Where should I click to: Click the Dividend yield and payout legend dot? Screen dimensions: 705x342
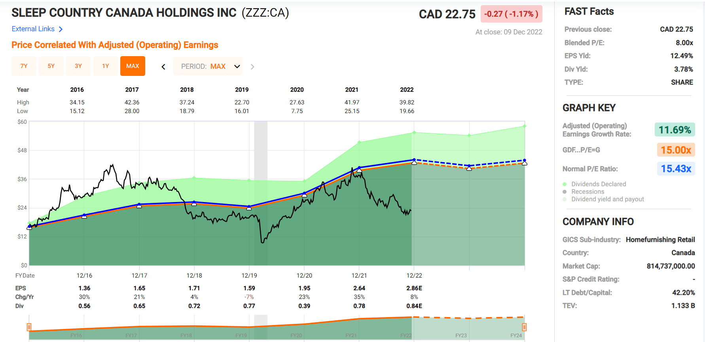pyautogui.click(x=565, y=199)
